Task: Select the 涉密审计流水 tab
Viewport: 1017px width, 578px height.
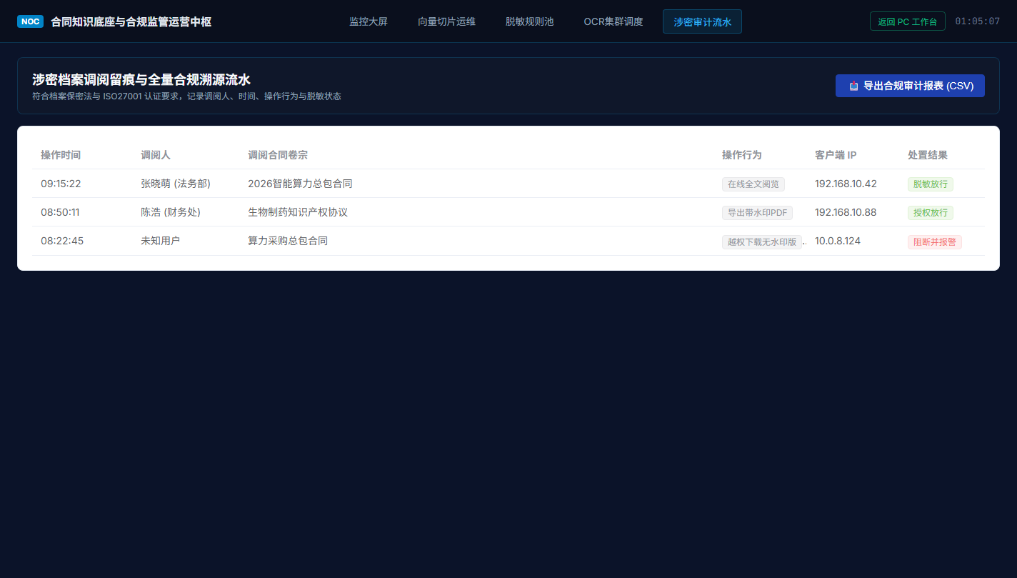Action: pos(702,21)
